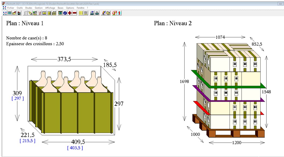The width and height of the screenshot is (284, 157).
Task: Open the Gestion menu
Action: coord(39,8)
